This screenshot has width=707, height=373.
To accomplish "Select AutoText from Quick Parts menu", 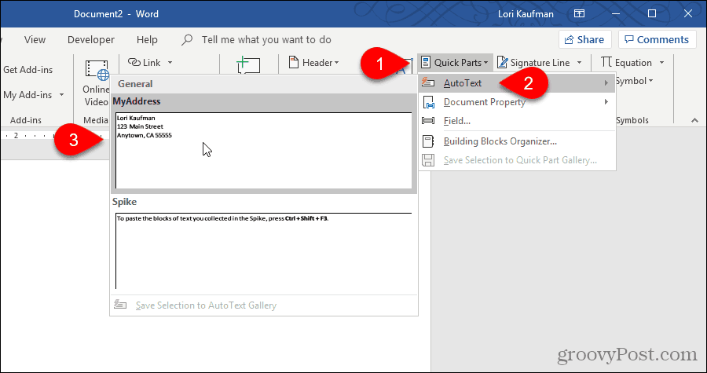I will [x=517, y=83].
